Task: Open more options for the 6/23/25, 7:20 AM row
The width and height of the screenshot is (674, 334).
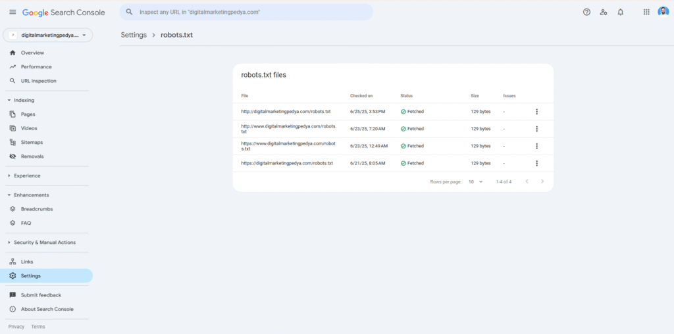Action: tap(536, 129)
